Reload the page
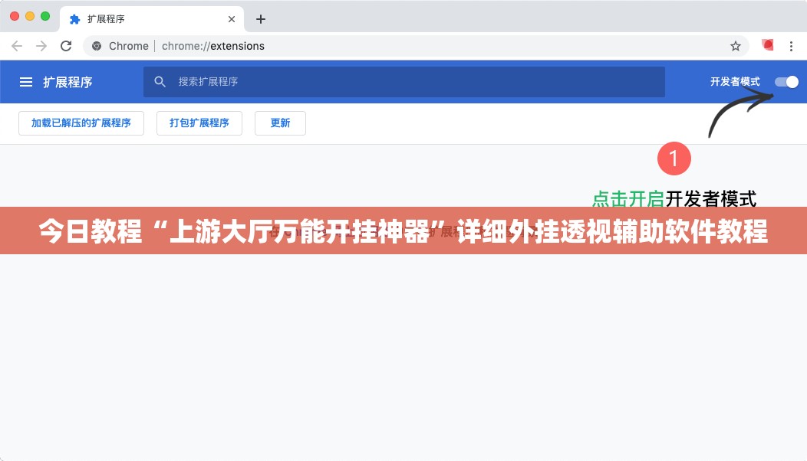The width and height of the screenshot is (807, 461). [x=66, y=46]
